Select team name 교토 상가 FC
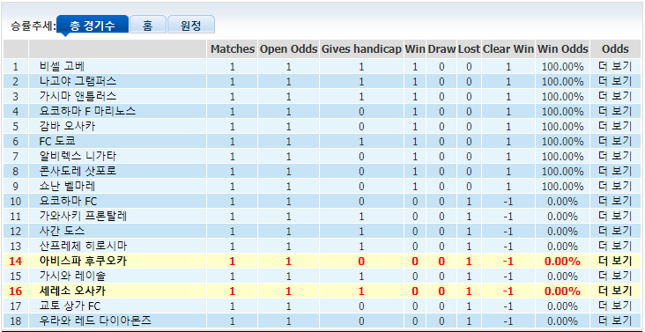The height and width of the screenshot is (332, 645). coord(70,306)
